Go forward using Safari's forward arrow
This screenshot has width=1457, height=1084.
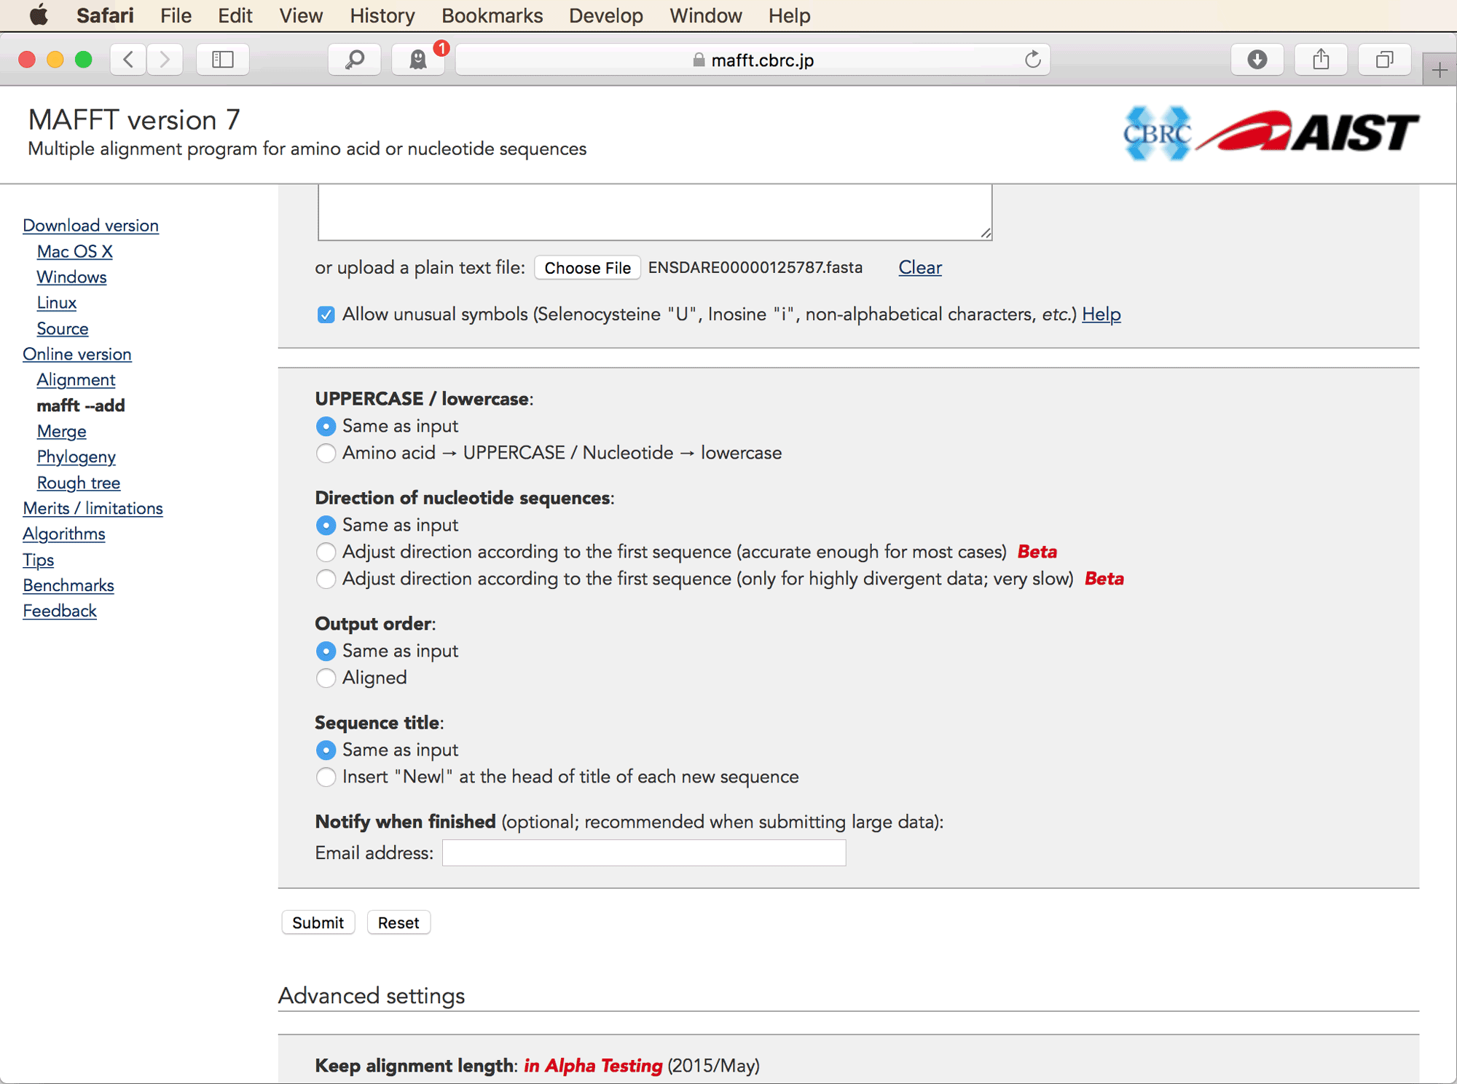pos(165,60)
